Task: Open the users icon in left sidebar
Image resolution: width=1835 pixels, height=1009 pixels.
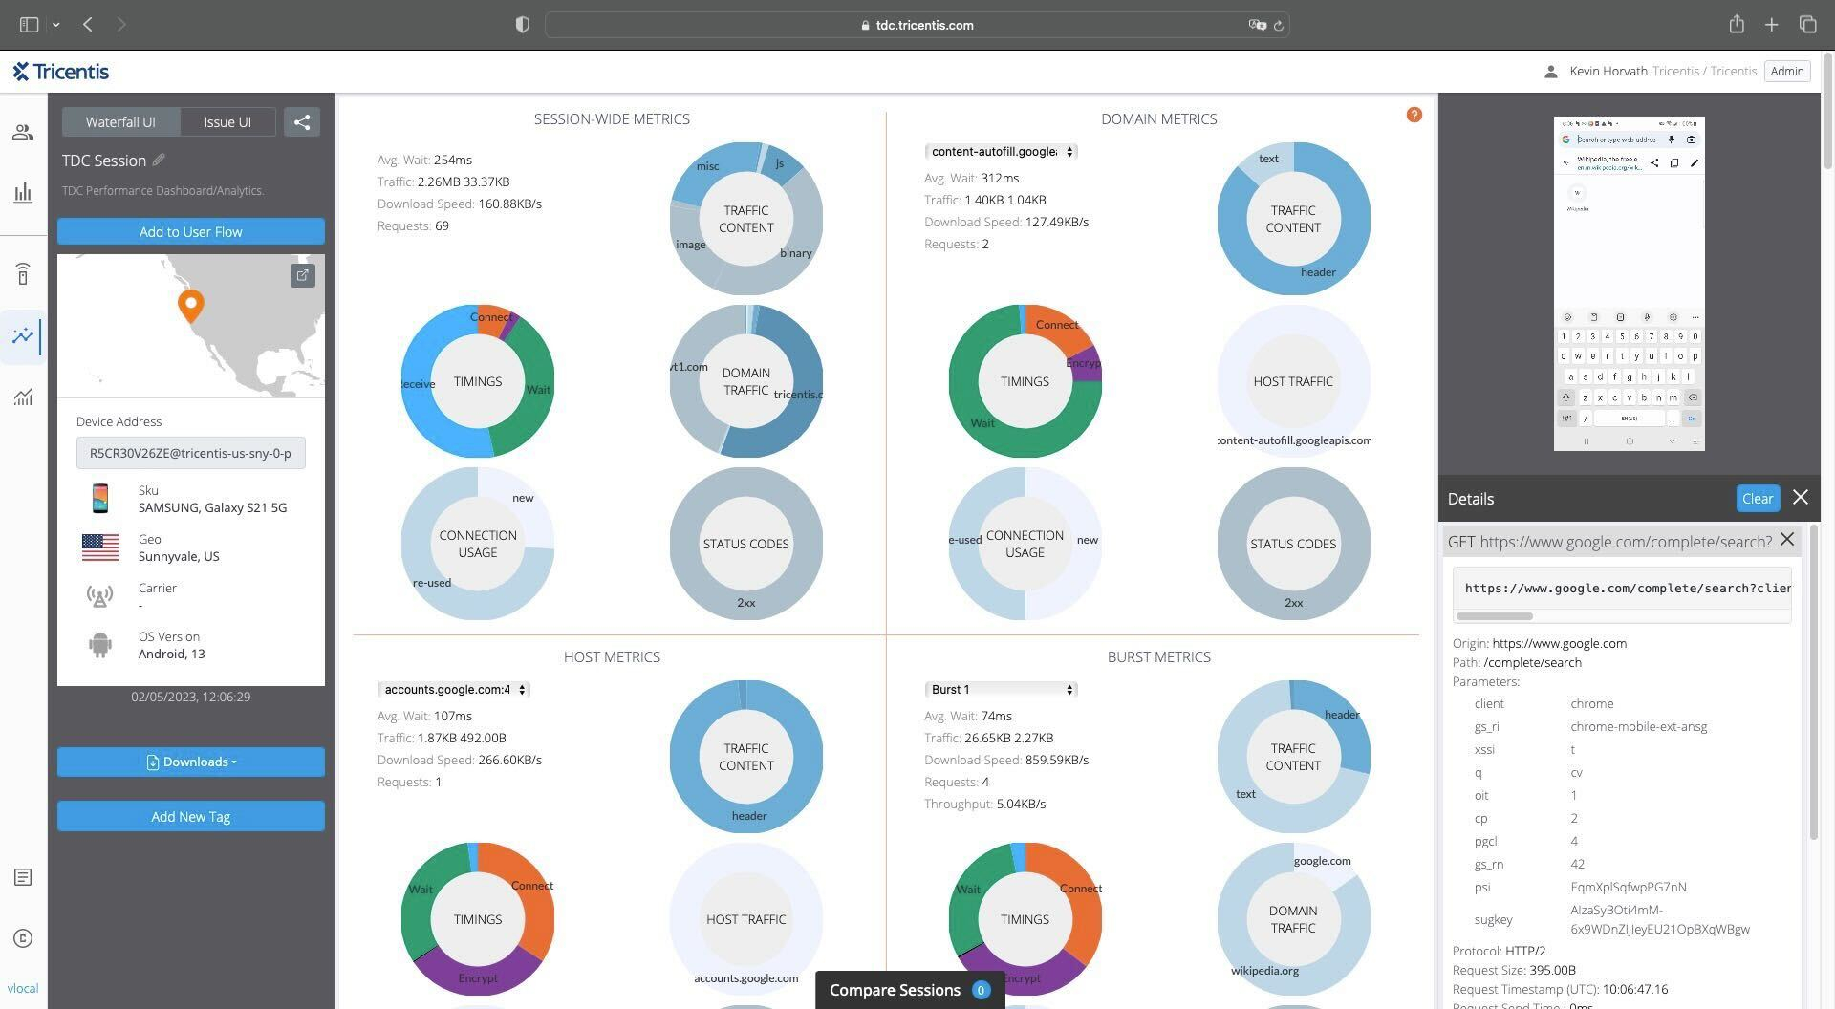Action: (23, 133)
